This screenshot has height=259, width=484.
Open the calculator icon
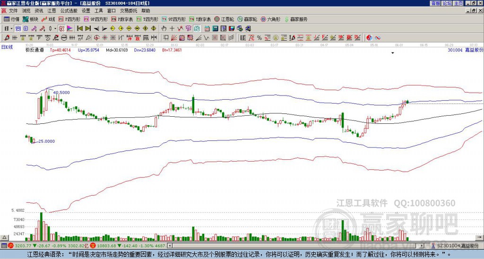click(216, 28)
